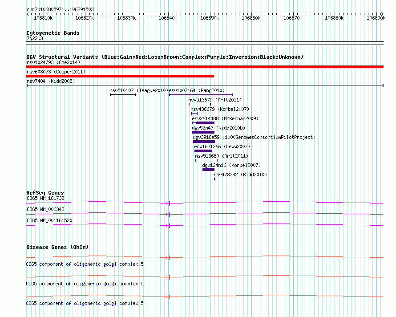Screen dimensions: 396x317
Task: Open the esv2614488 (McKernan2009) inversion bar
Action: pos(203,123)
